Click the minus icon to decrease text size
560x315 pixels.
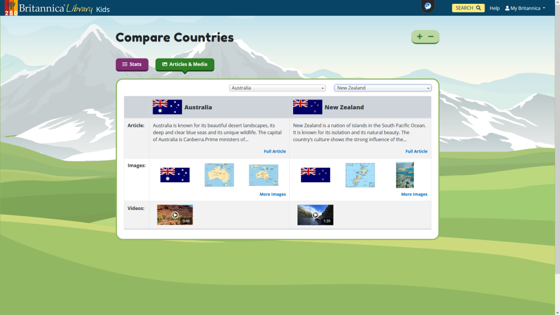431,37
